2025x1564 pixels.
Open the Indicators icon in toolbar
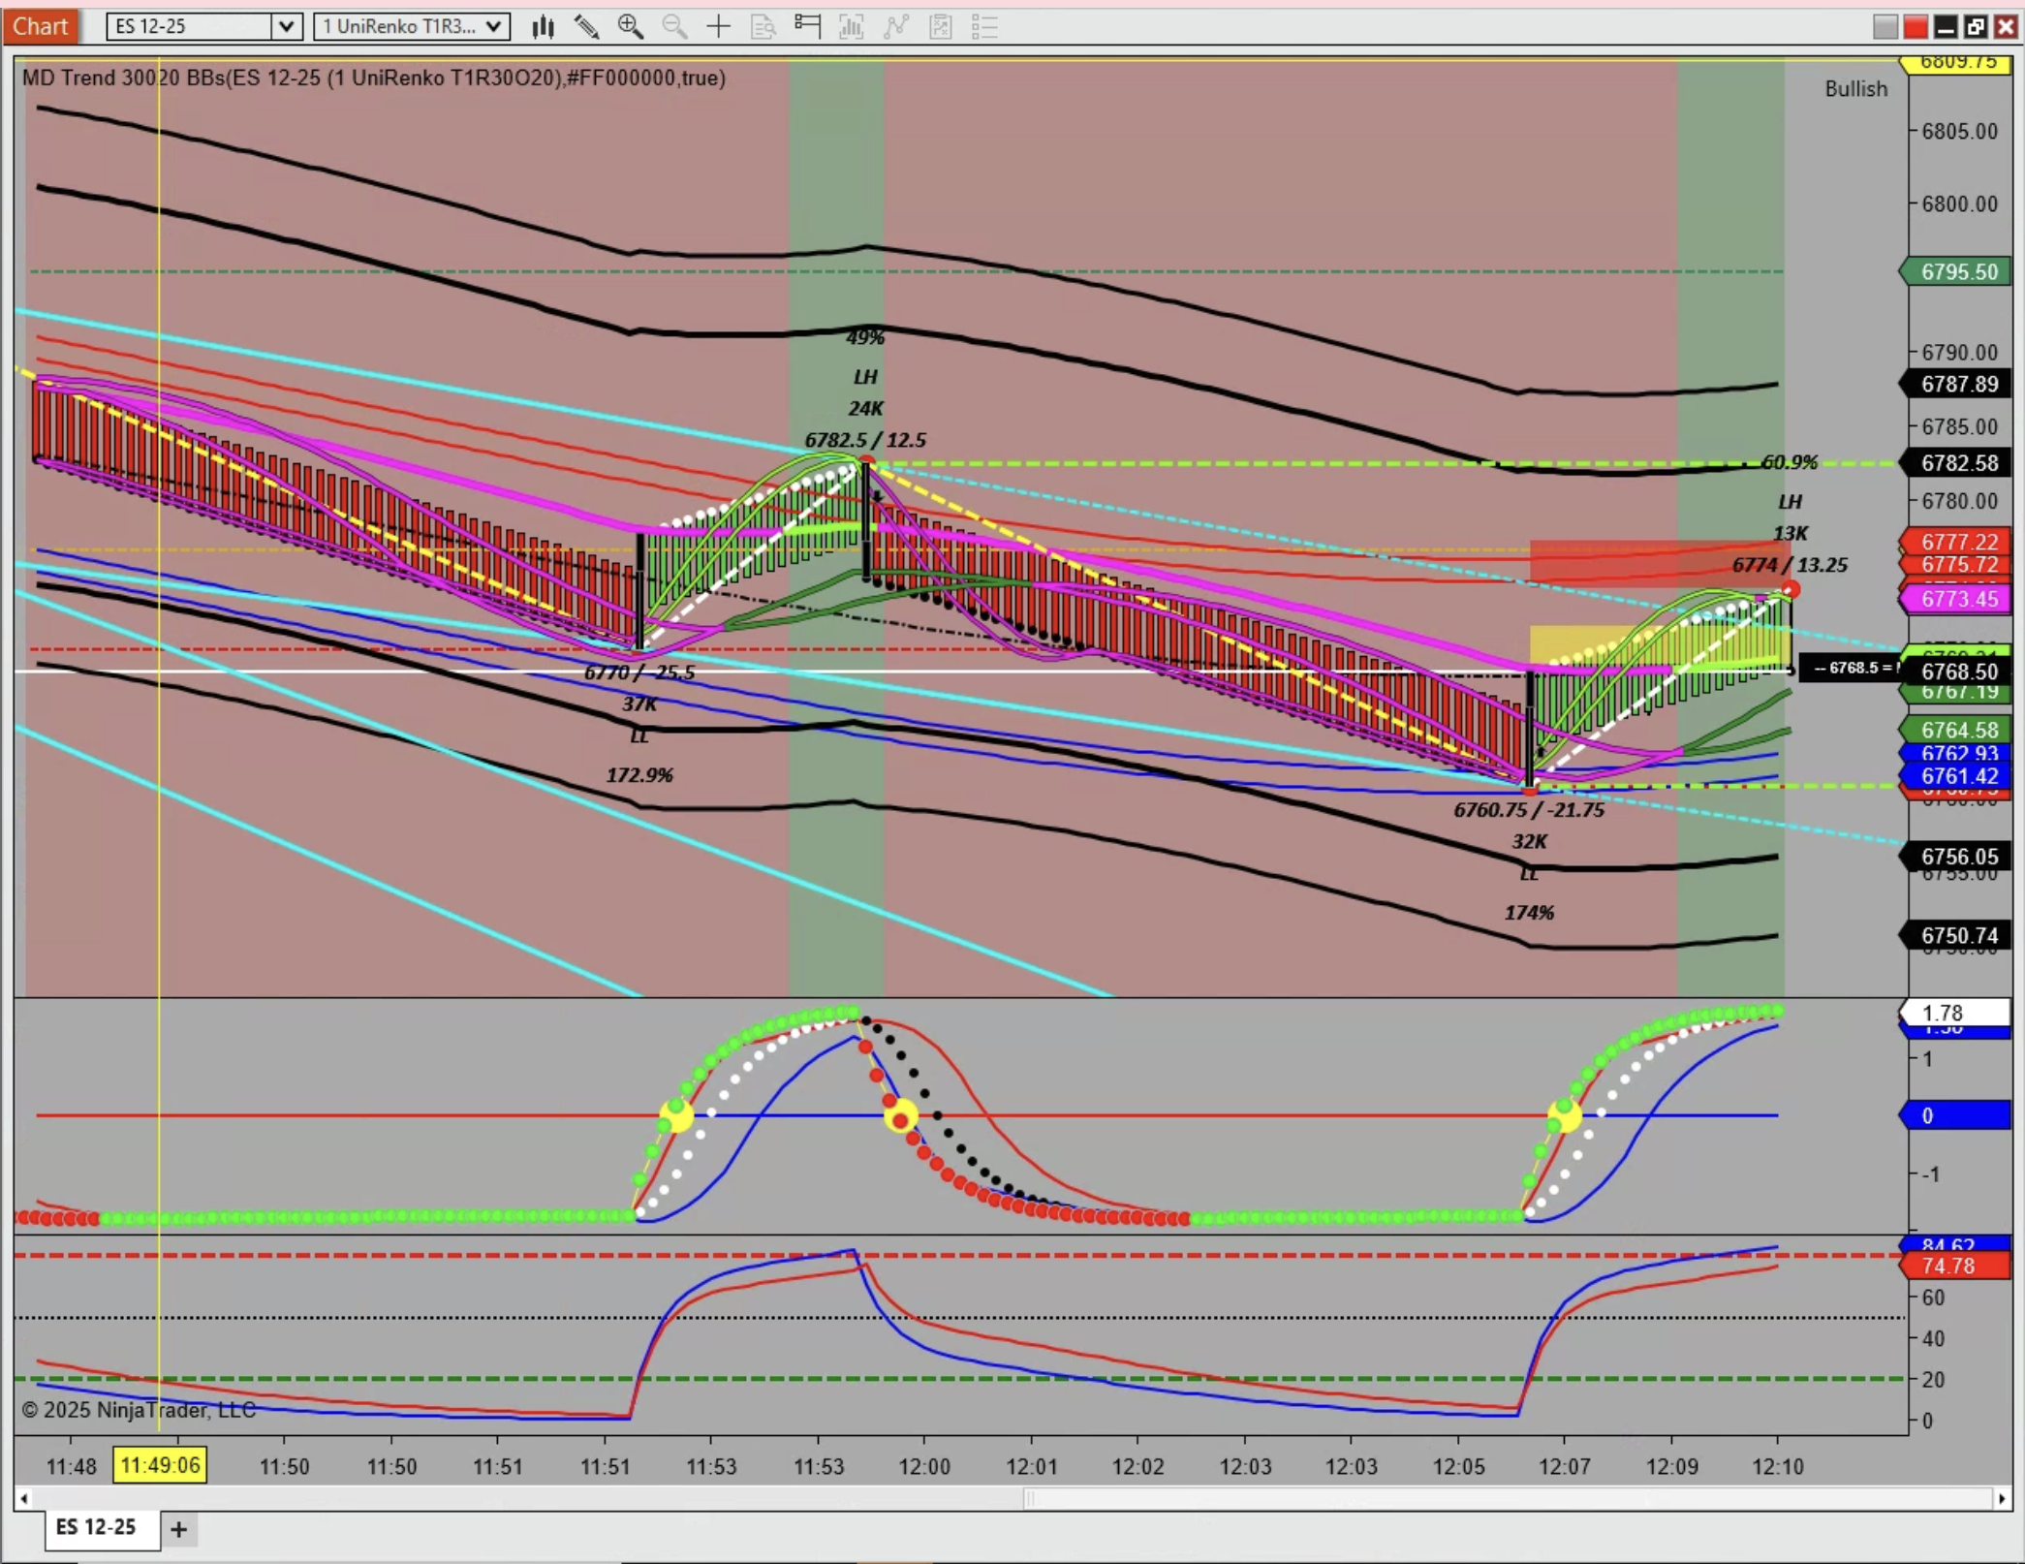[896, 27]
